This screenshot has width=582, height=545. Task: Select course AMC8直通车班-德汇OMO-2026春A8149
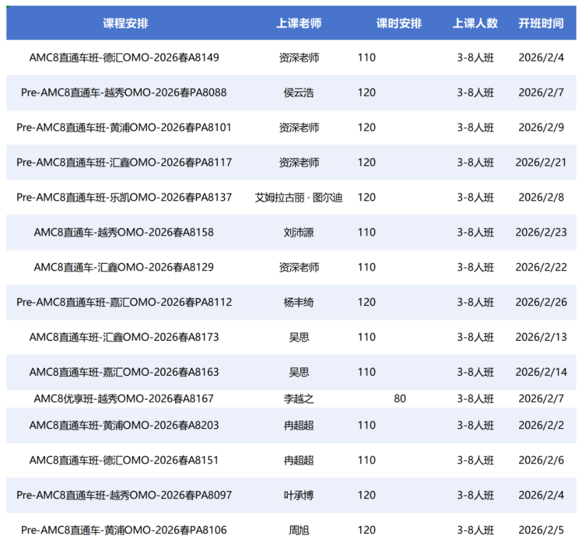125,58
